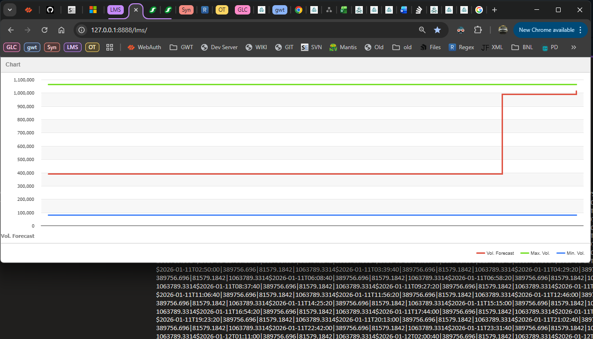Select the gwt tab group label

(279, 10)
